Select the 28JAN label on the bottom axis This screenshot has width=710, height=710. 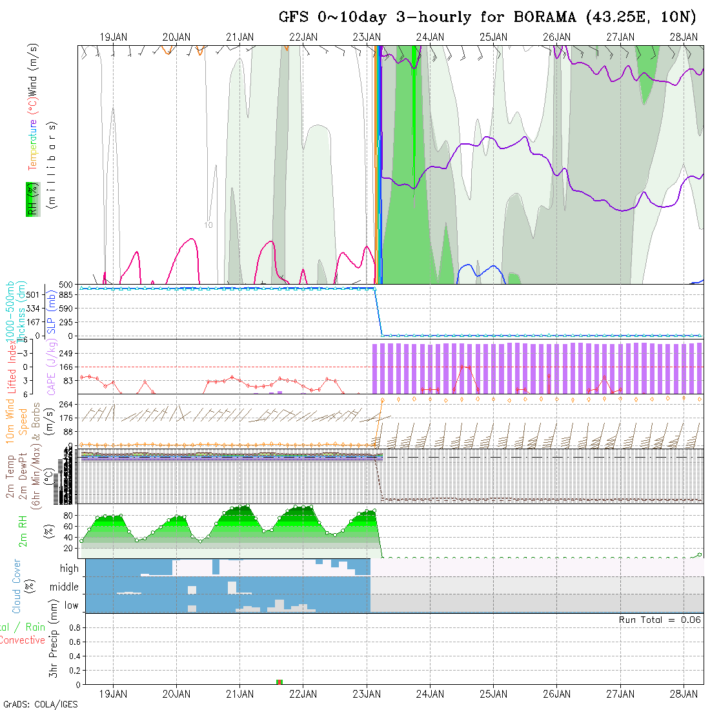(684, 694)
